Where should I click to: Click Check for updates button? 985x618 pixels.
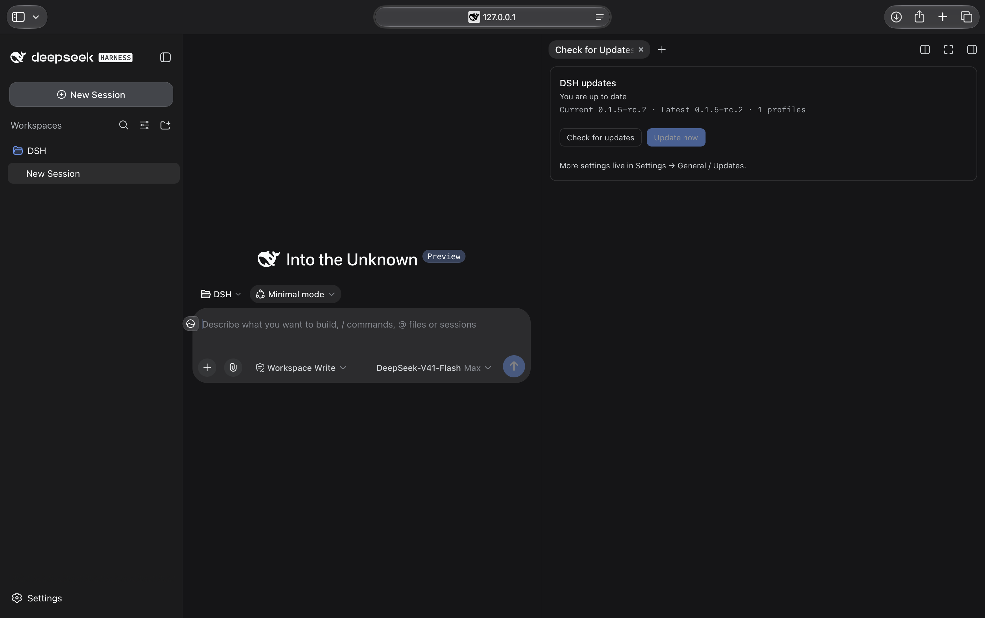tap(600, 137)
